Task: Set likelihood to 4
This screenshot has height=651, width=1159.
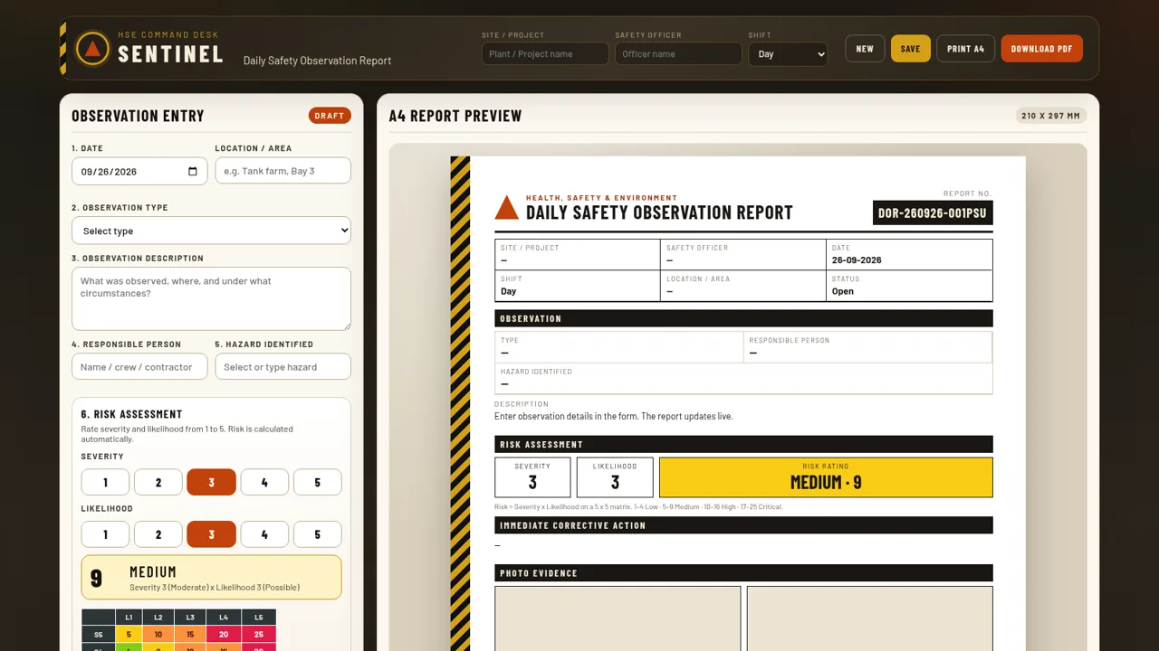Action: (x=264, y=534)
